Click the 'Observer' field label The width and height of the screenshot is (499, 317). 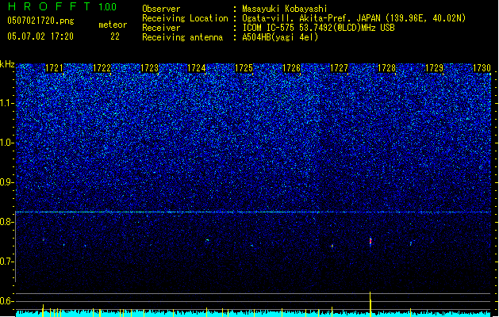(x=161, y=9)
